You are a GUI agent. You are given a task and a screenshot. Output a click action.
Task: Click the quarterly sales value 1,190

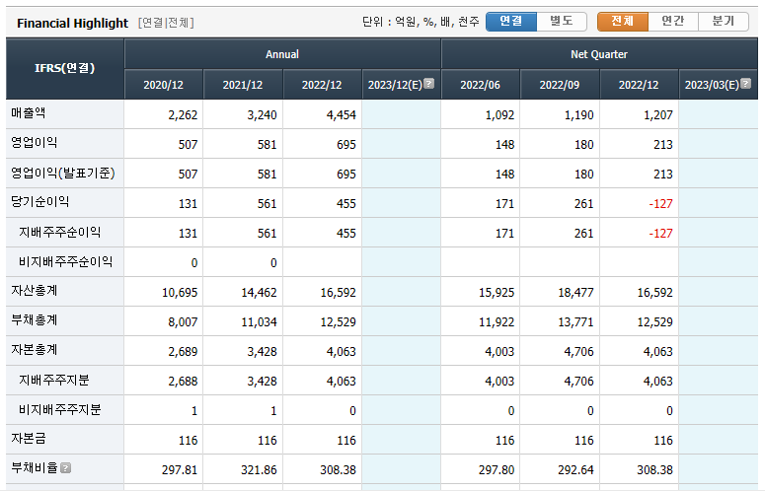click(578, 115)
